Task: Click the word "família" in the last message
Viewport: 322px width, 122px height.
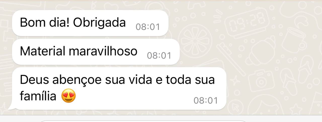Action: point(38,96)
